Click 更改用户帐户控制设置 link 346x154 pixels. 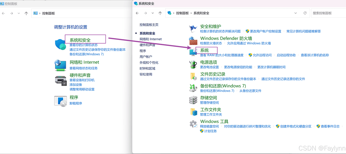pyautogui.click(x=266, y=31)
